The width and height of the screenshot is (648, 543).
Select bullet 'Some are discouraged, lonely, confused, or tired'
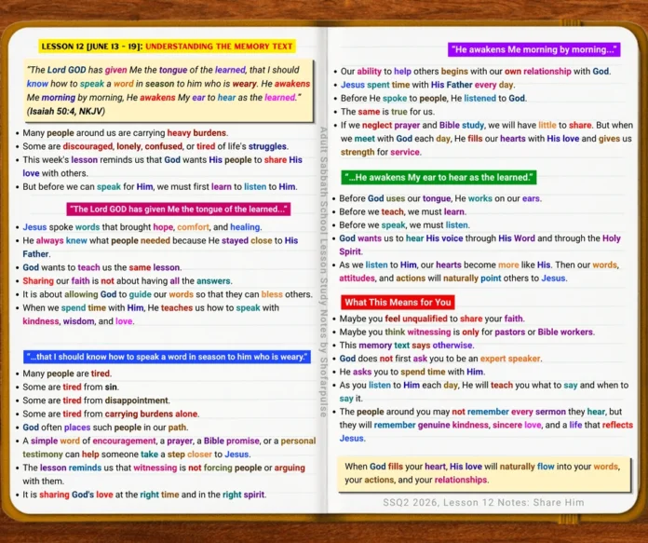pyautogui.click(x=155, y=146)
